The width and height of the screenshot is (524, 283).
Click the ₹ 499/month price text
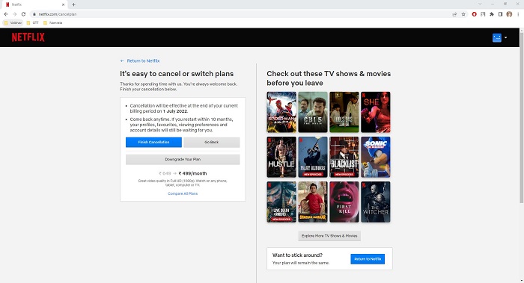click(x=193, y=173)
